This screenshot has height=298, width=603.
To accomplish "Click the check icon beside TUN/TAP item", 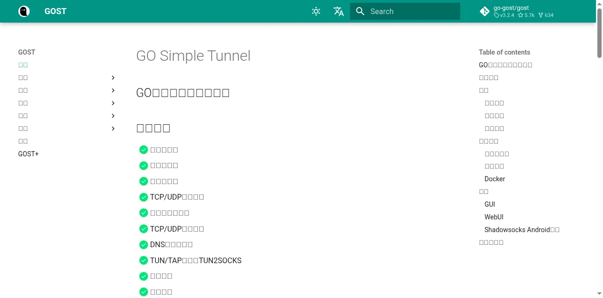I will coord(144,260).
